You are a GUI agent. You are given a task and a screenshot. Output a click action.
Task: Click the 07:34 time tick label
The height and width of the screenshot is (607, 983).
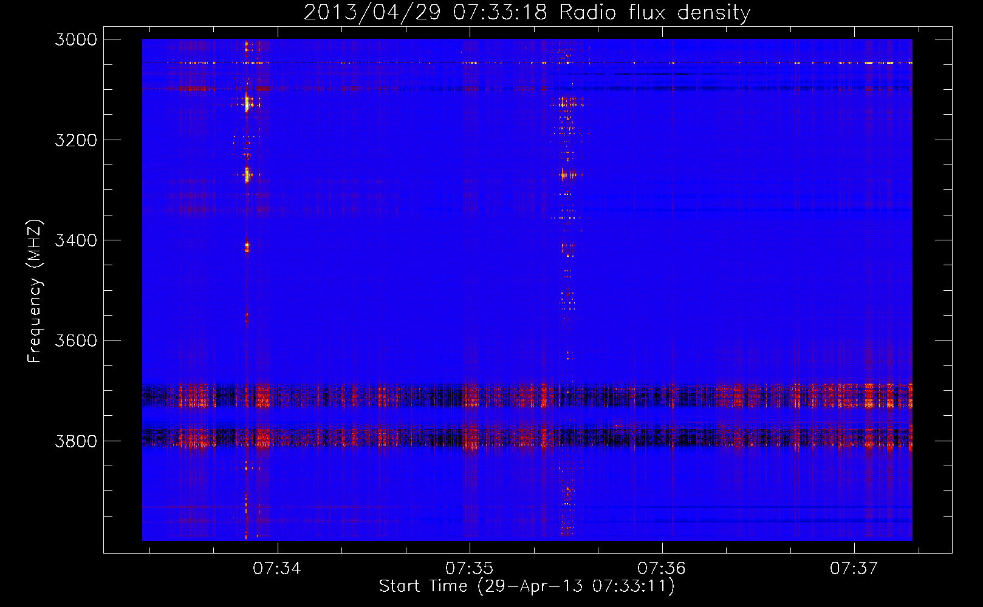(x=277, y=568)
